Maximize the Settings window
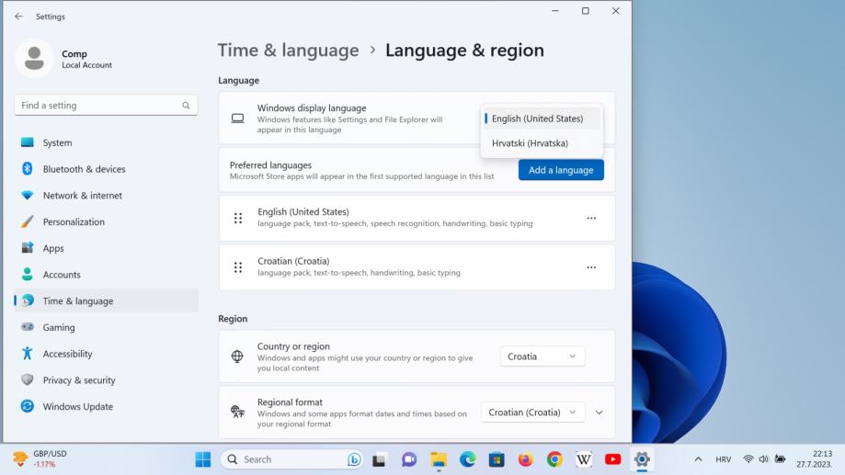This screenshot has width=845, height=475. click(x=586, y=11)
